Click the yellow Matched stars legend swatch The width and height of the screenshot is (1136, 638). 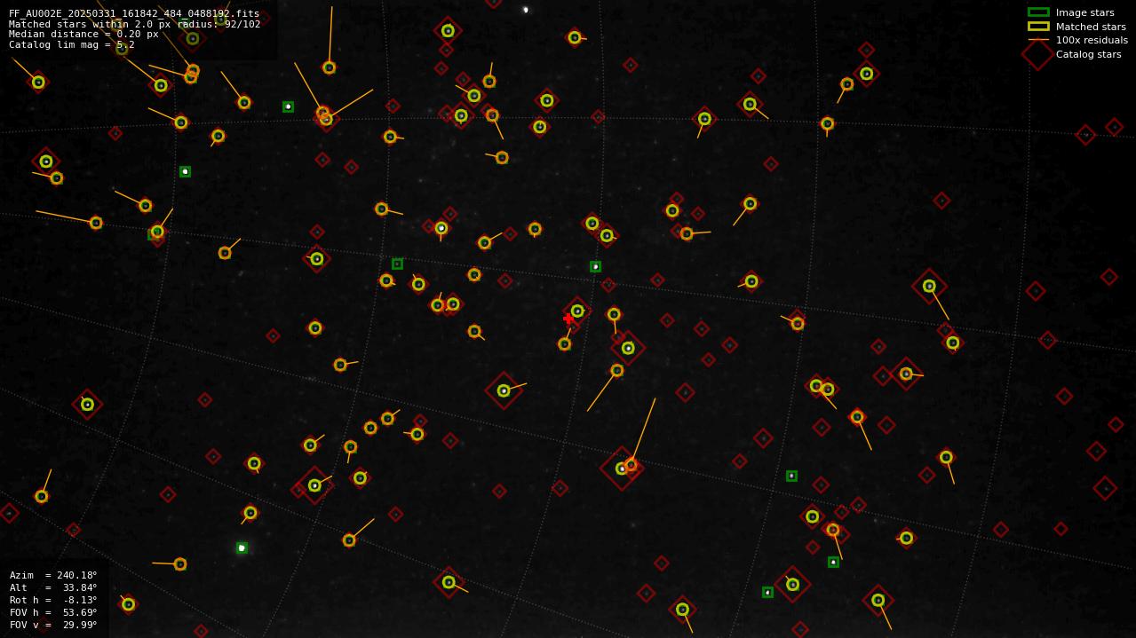click(1038, 27)
